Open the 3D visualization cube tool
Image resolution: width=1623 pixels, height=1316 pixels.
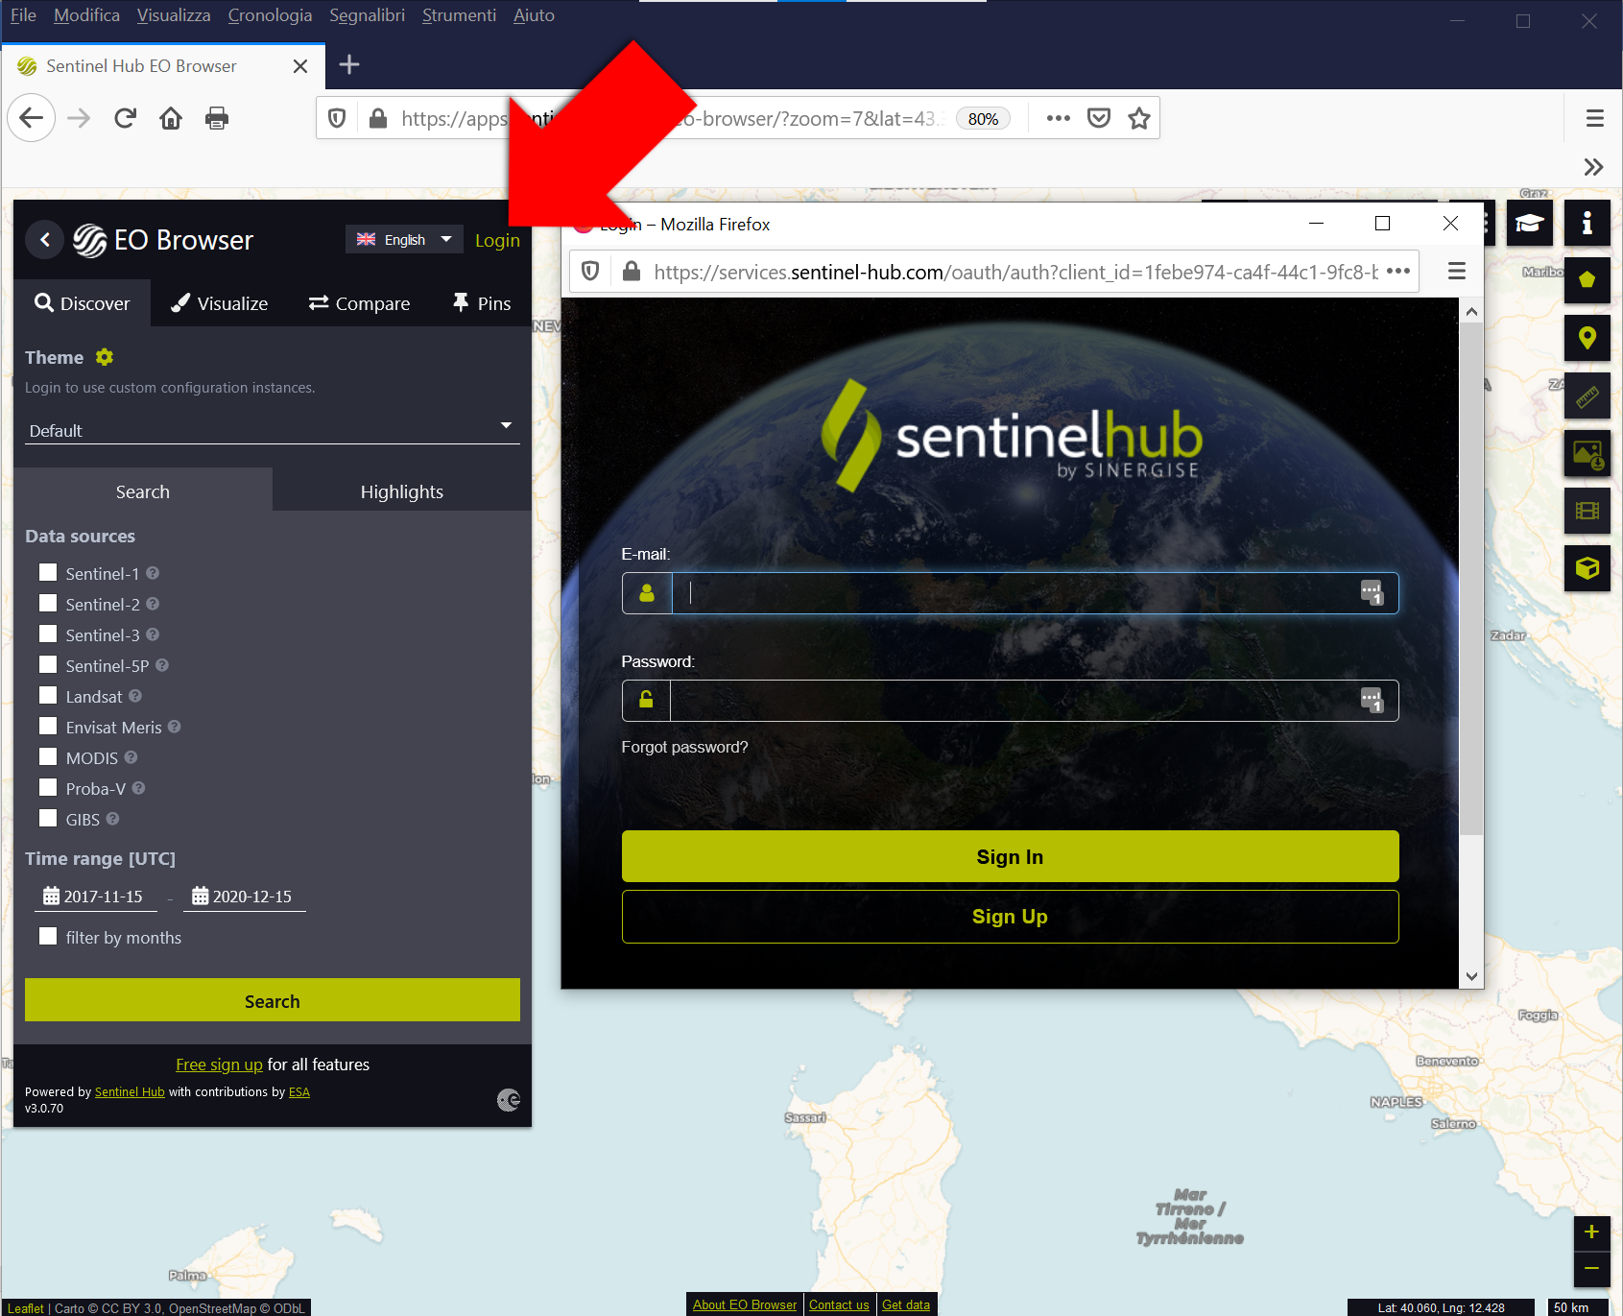(x=1587, y=568)
